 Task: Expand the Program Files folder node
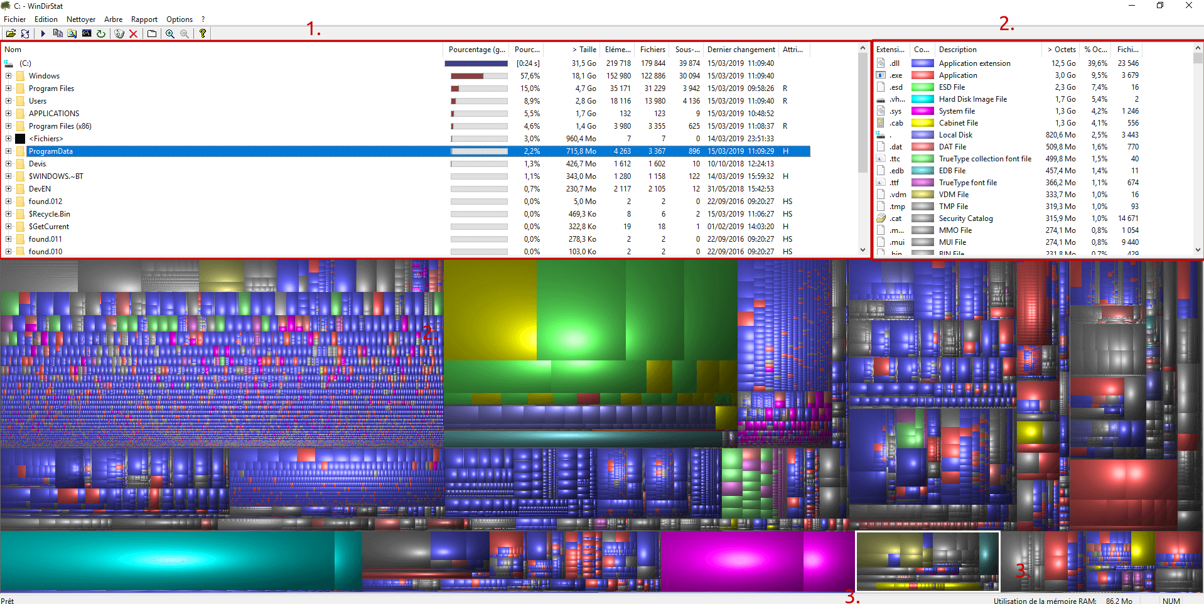(x=9, y=89)
